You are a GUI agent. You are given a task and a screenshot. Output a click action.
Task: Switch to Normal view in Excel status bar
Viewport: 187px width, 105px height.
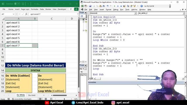pyautogui.click(x=40, y=99)
